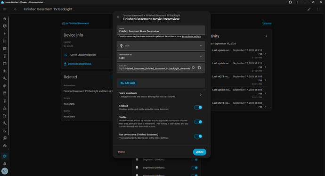Open the sidebar hamburger menu
325x176 pixels.
(5, 9)
